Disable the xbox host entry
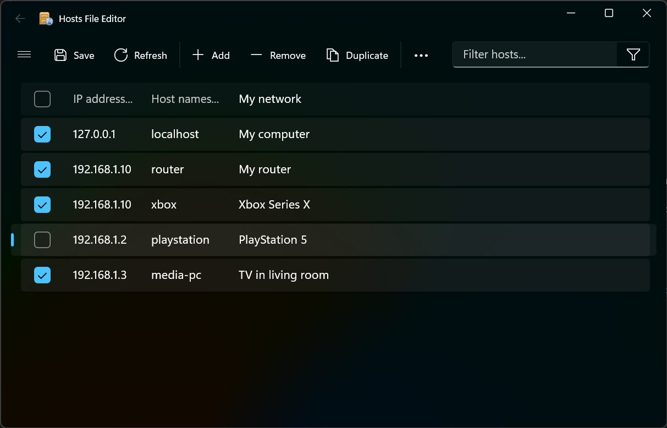The width and height of the screenshot is (667, 428). coord(42,205)
